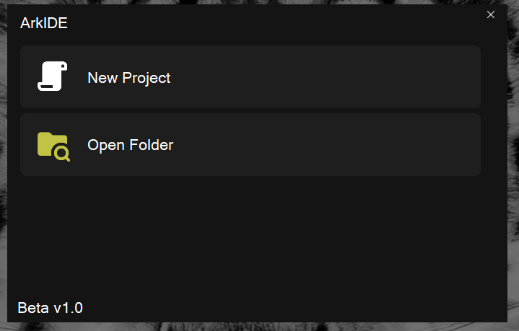Click the Beta v1.0 version label
This screenshot has width=519, height=331.
point(51,308)
